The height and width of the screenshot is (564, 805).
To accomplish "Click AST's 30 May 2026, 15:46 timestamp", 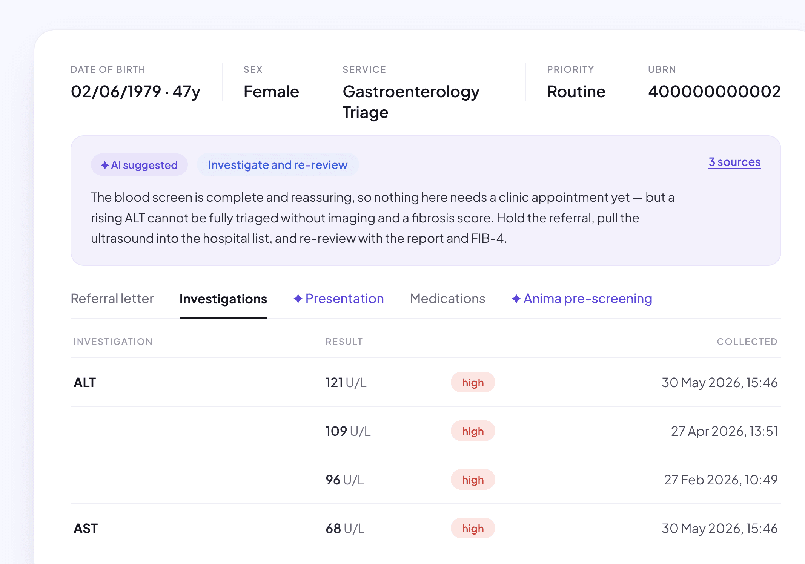I will [x=720, y=529].
